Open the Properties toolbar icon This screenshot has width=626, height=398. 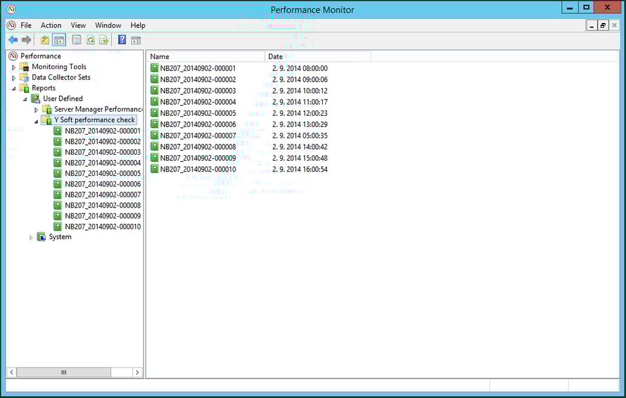(x=77, y=40)
